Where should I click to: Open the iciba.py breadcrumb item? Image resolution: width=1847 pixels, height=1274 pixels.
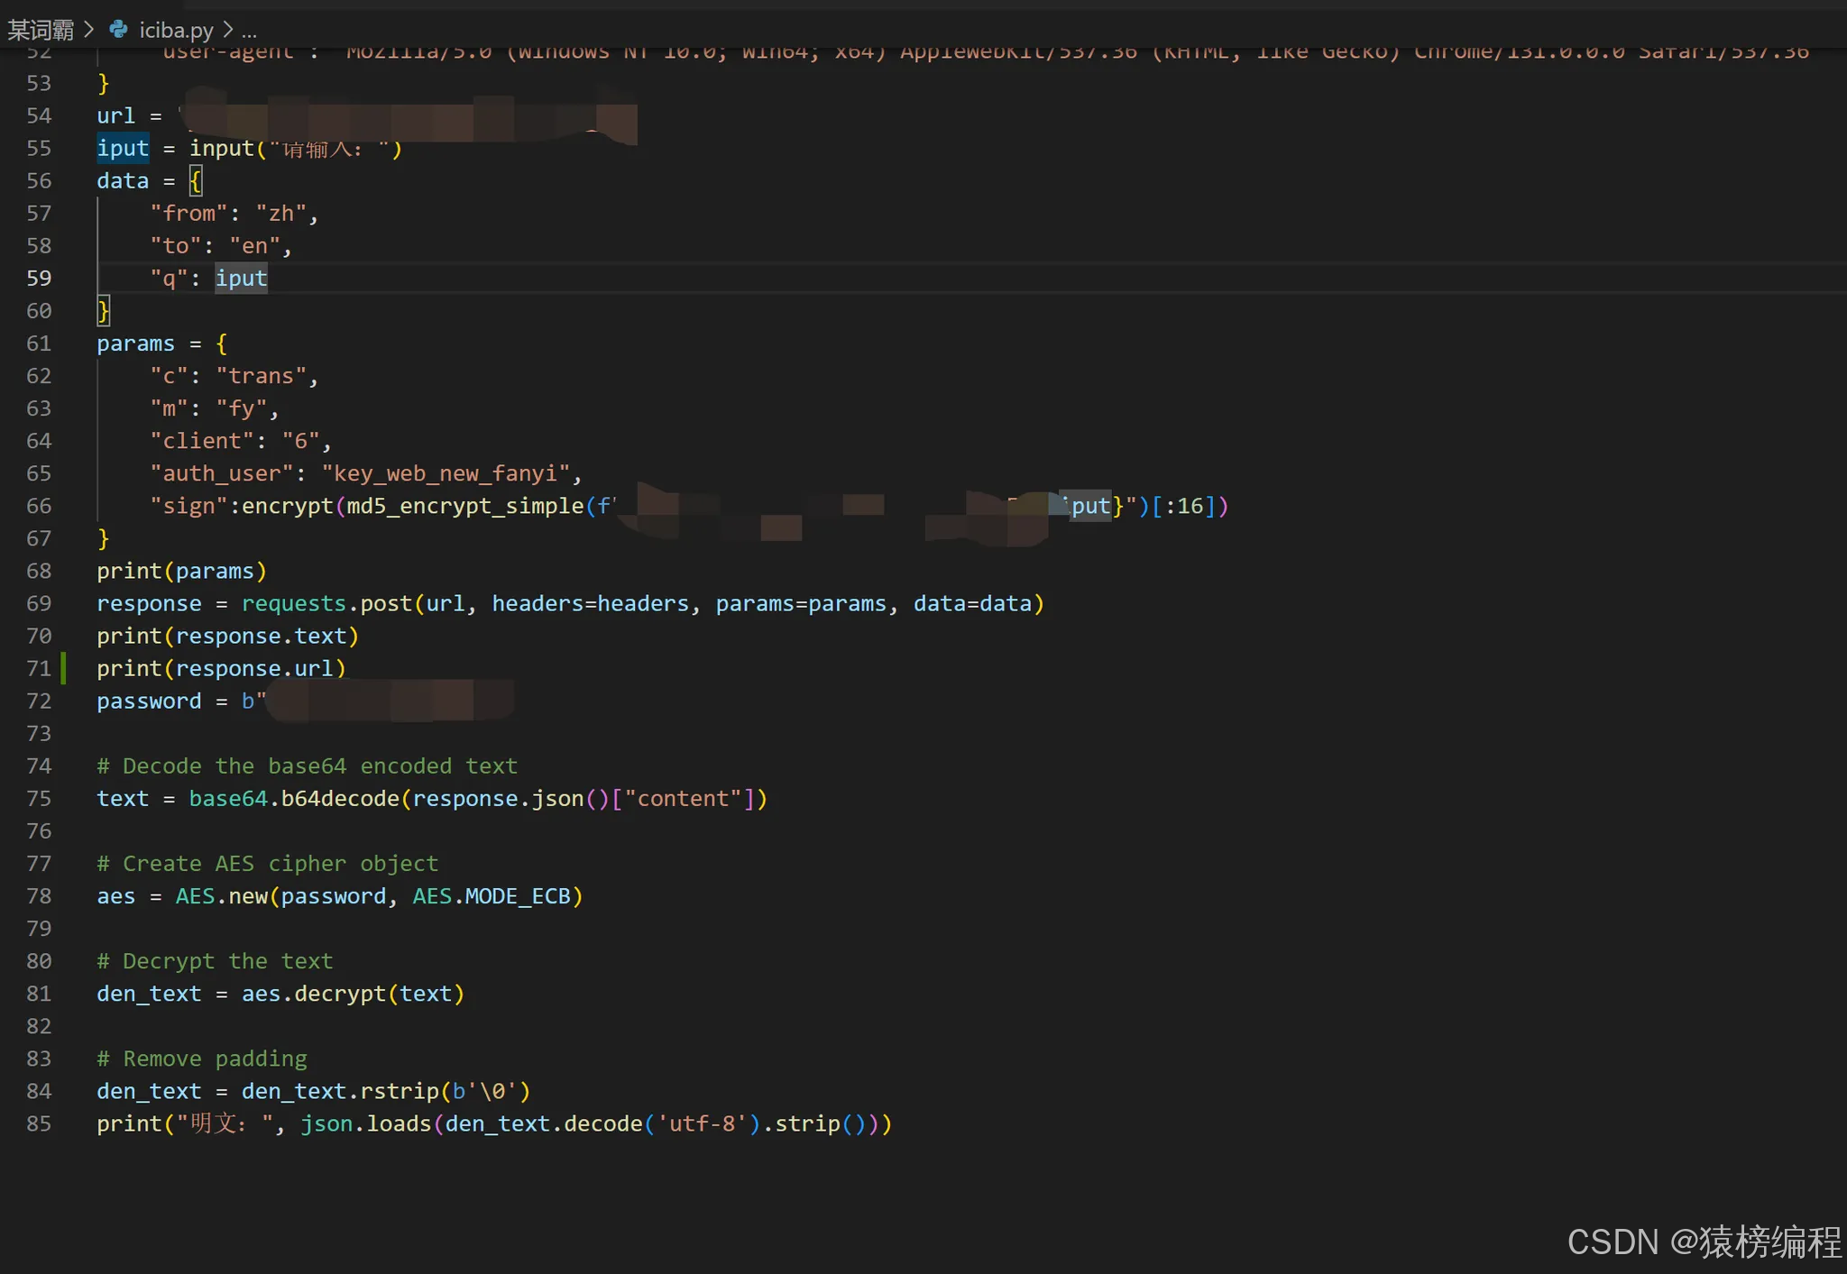176,30
